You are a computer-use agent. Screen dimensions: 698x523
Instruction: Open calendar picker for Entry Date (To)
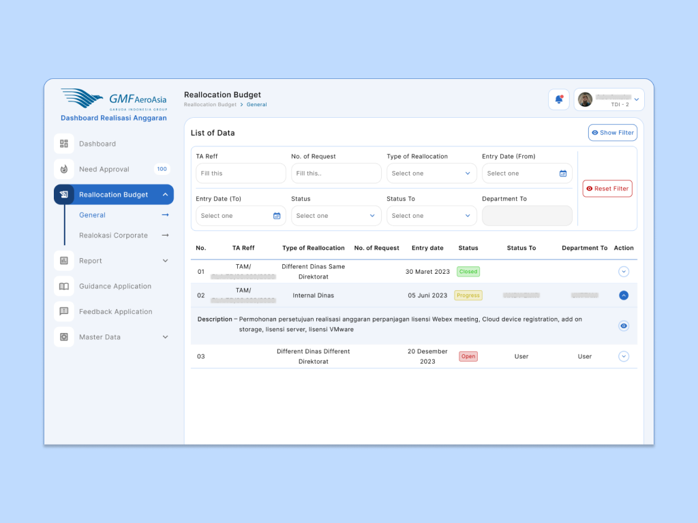click(x=277, y=216)
